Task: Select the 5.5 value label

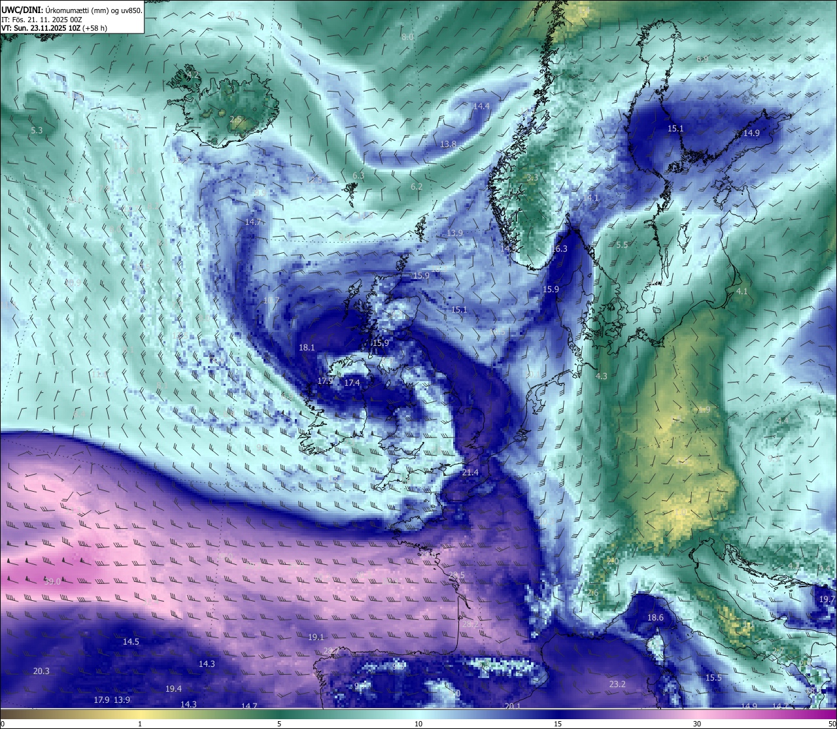Action: tap(622, 245)
